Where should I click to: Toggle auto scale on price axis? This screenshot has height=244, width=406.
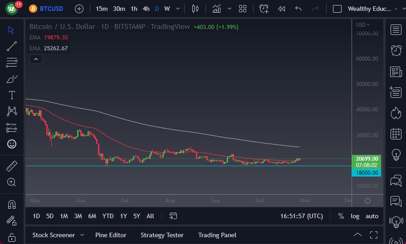point(372,216)
